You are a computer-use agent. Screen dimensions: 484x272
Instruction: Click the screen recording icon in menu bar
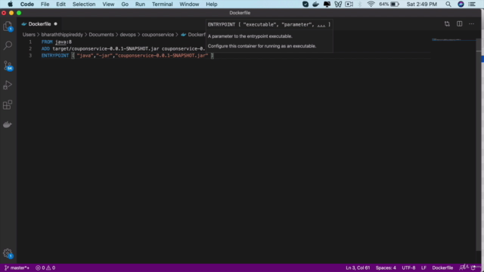click(x=349, y=5)
